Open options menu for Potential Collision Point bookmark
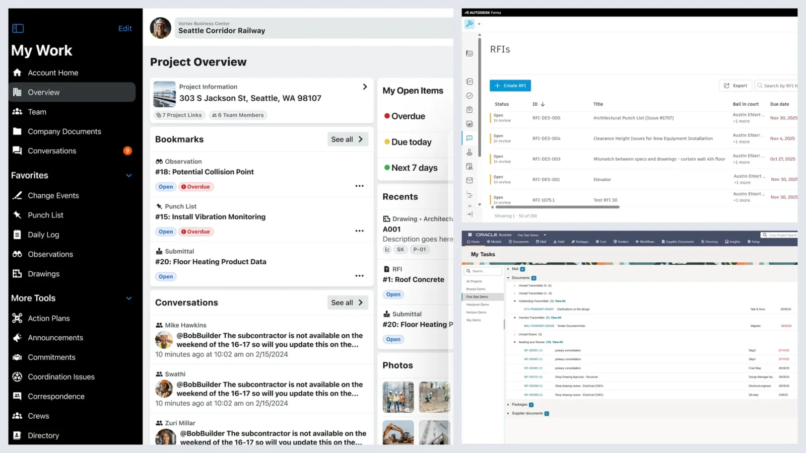This screenshot has height=453, width=806. [x=359, y=186]
